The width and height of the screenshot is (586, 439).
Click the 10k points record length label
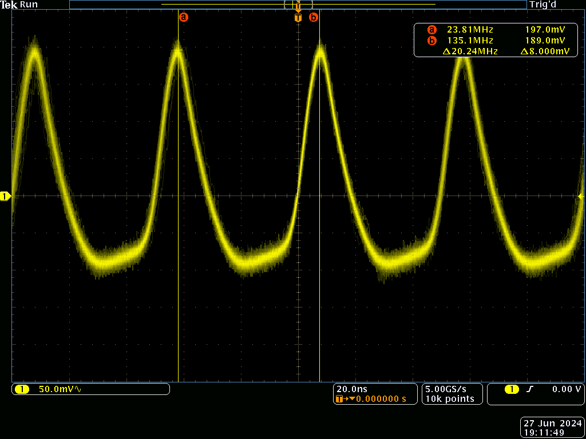click(450, 399)
